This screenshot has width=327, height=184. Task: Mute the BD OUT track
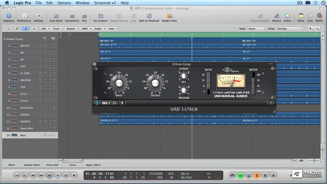tap(50, 46)
